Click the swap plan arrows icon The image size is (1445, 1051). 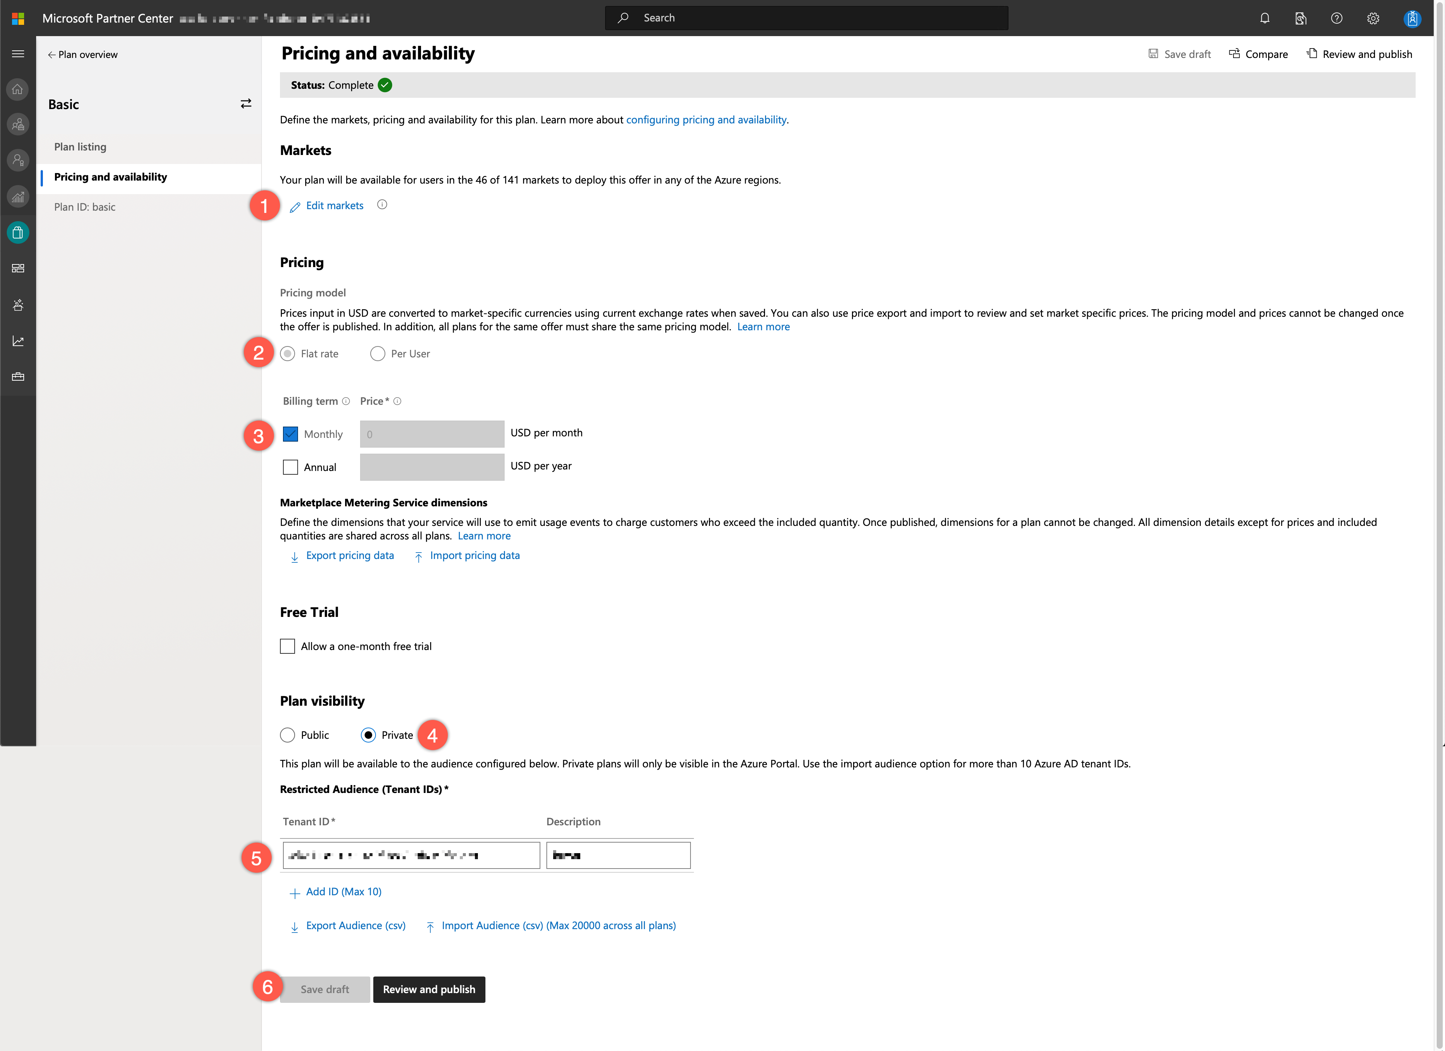246,104
